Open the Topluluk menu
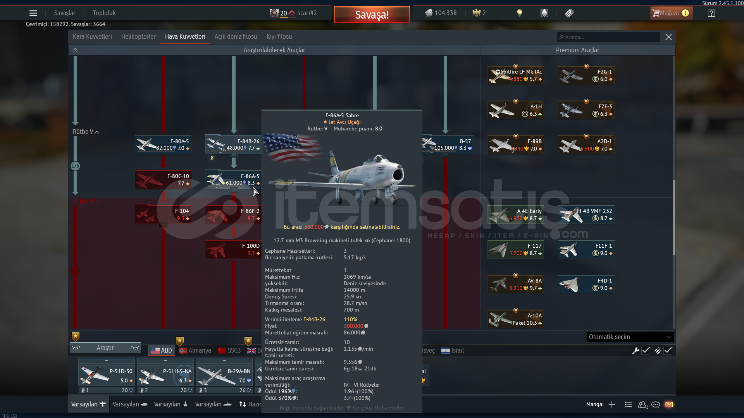 pos(104,13)
